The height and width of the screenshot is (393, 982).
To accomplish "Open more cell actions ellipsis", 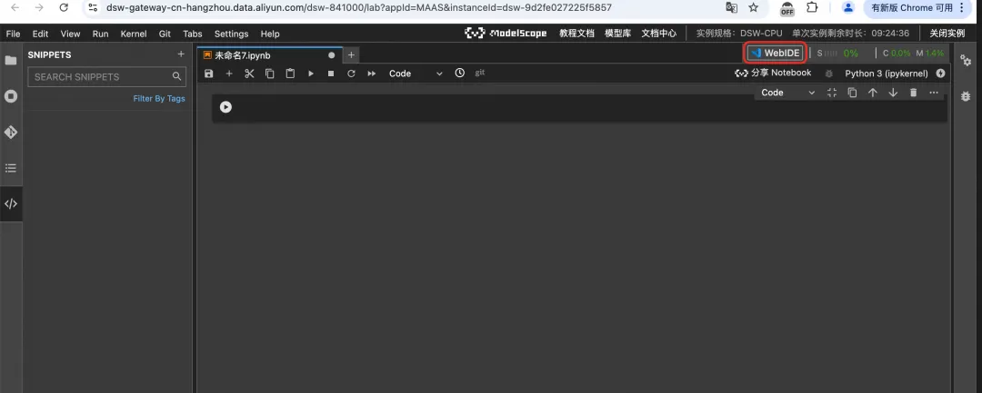I will (934, 93).
